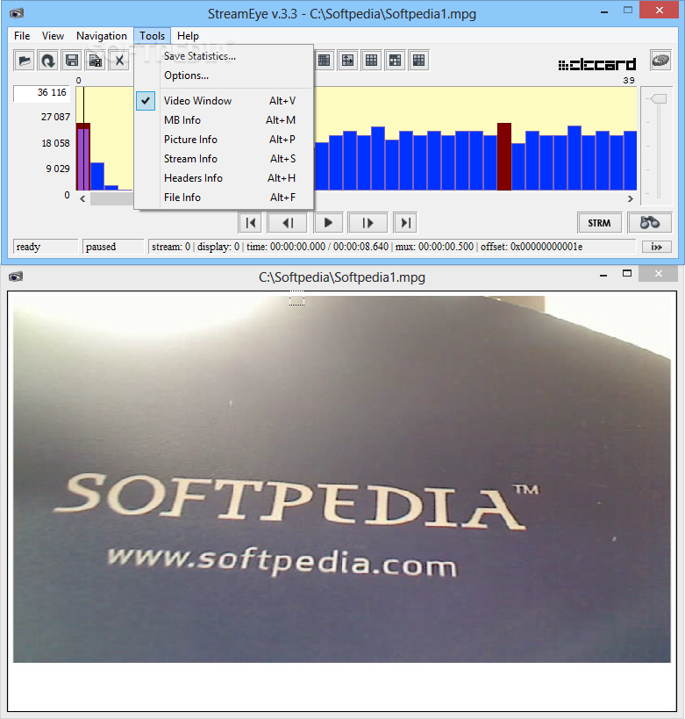Select MB Info menu entry
The height and width of the screenshot is (719, 685).
[x=224, y=120]
